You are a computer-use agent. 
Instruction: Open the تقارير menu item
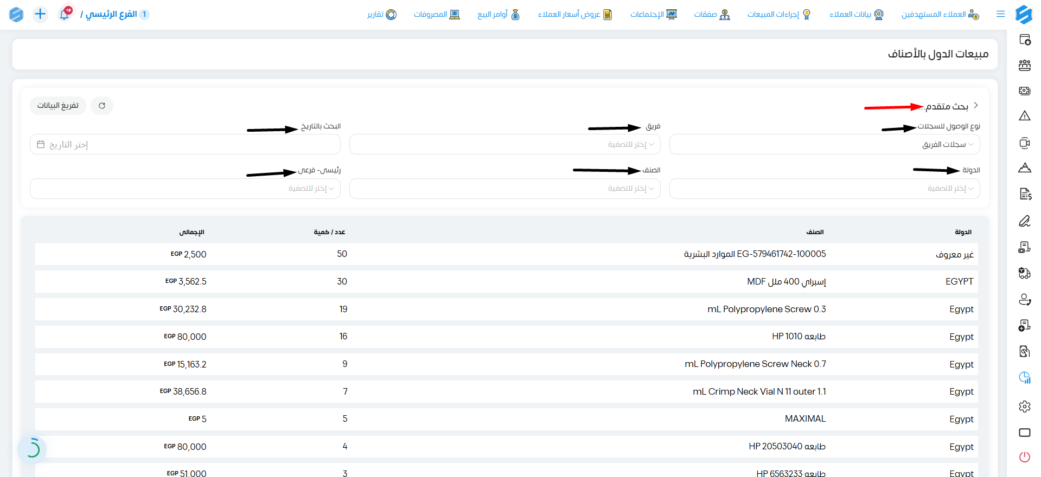[382, 14]
